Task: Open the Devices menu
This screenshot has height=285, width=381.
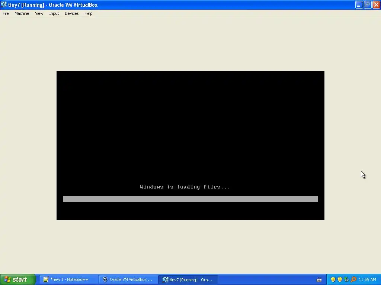Action: click(71, 13)
